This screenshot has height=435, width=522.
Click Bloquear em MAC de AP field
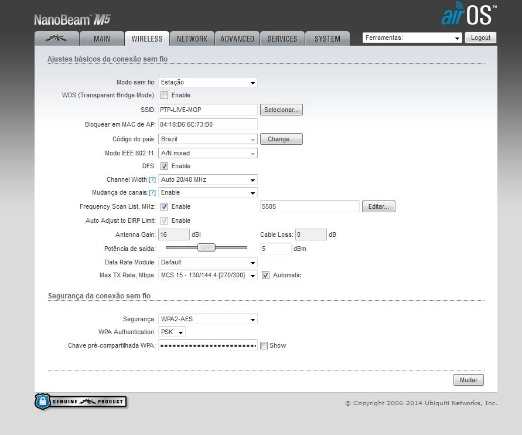[208, 124]
